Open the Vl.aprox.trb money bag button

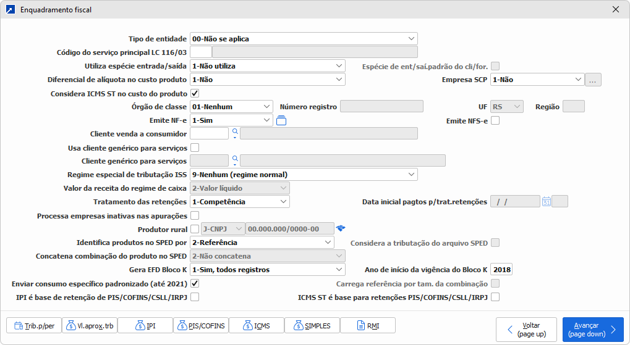click(x=90, y=325)
